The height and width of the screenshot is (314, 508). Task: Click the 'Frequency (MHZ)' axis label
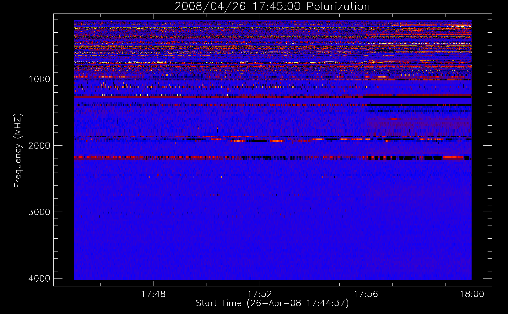click(18, 150)
